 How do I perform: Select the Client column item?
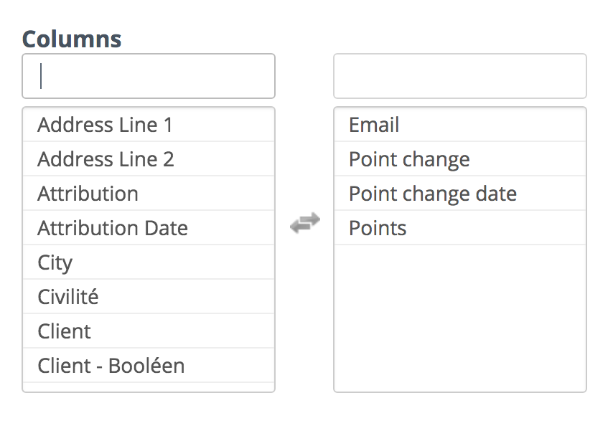(149, 331)
